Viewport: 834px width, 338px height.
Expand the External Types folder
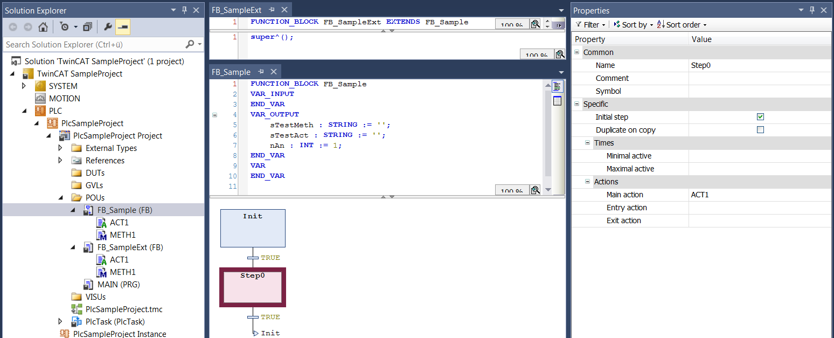[x=60, y=148]
